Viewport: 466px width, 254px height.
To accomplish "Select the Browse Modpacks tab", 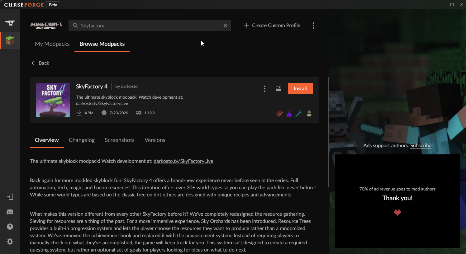I will click(102, 44).
